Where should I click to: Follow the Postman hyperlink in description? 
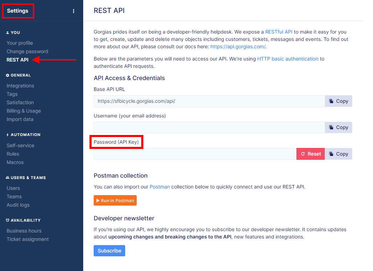coord(160,187)
